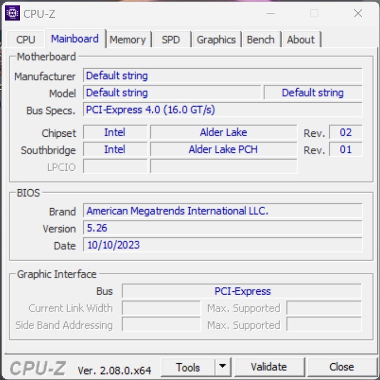Image resolution: width=380 pixels, height=380 pixels.
Task: Open the Memory tab
Action: tap(128, 39)
